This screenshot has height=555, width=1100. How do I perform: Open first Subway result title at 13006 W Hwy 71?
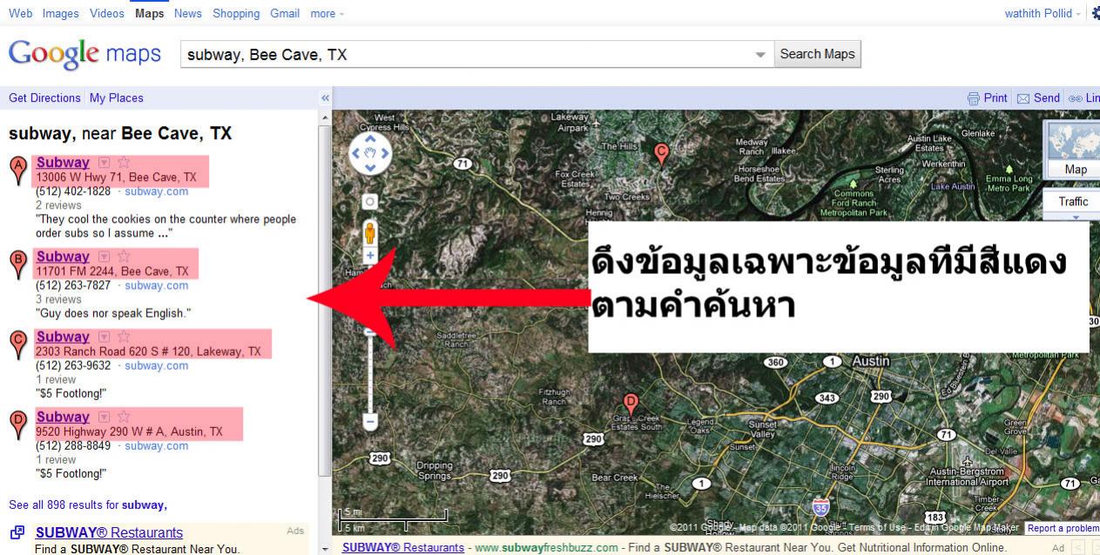click(63, 163)
